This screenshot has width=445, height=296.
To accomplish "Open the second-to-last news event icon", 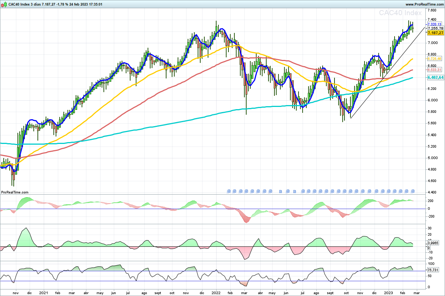I will [406, 191].
